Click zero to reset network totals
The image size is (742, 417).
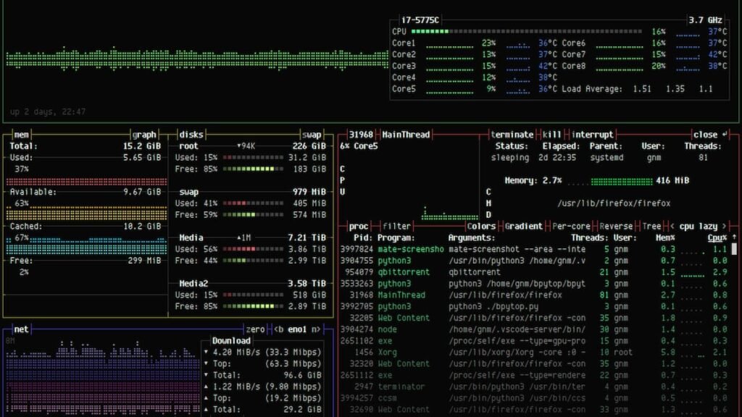pyautogui.click(x=255, y=329)
